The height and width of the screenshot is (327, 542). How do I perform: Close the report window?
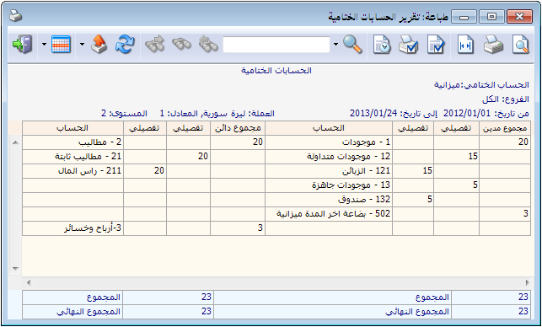pyautogui.click(x=519, y=16)
